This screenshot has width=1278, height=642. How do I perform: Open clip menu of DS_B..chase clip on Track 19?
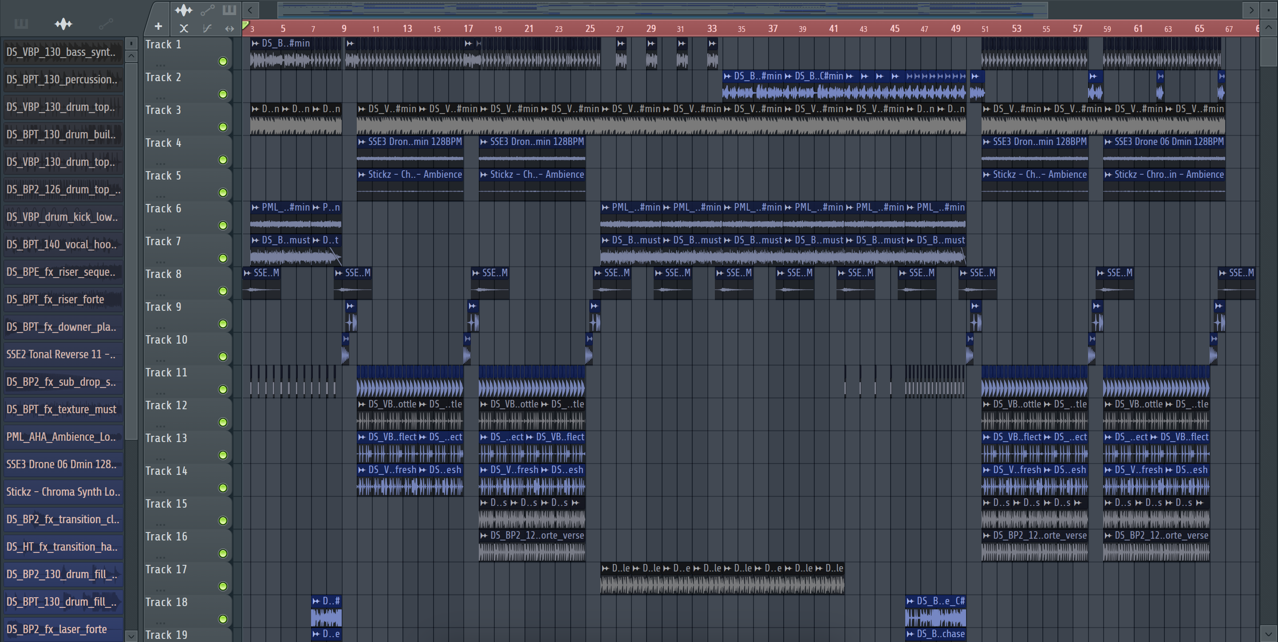click(911, 634)
